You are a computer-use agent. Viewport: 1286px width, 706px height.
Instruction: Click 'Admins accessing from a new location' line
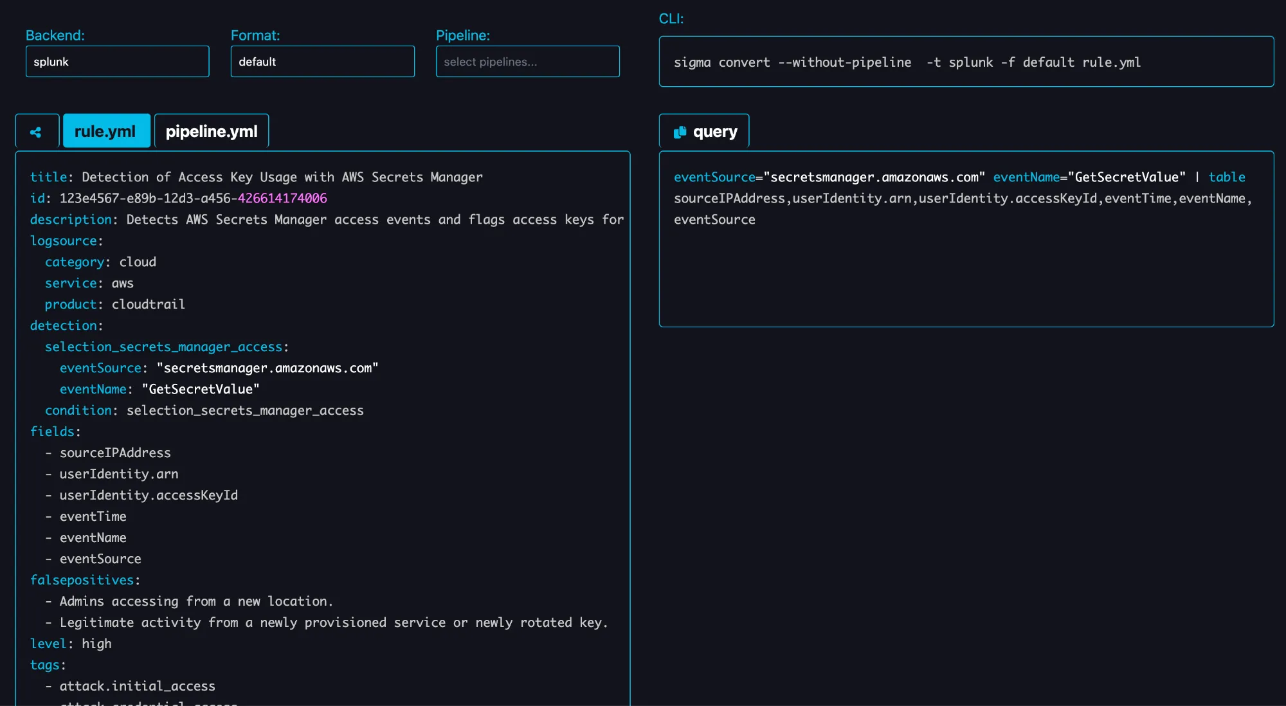click(x=189, y=601)
